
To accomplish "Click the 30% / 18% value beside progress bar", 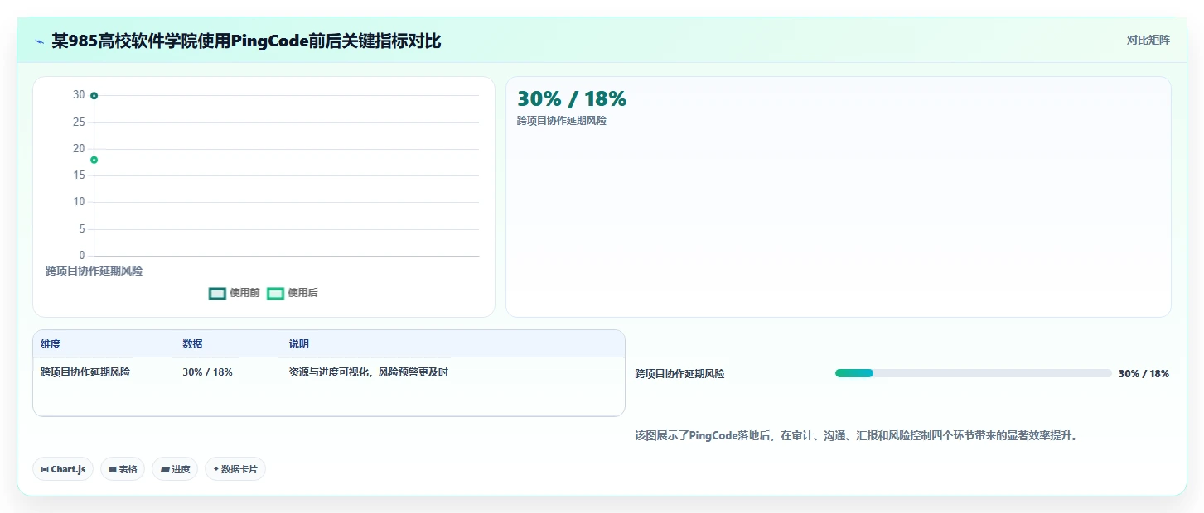I will click(x=1144, y=374).
